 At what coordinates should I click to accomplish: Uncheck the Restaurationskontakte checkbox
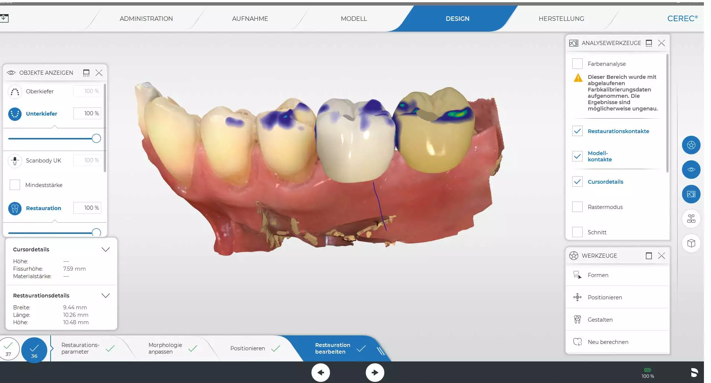(x=577, y=131)
